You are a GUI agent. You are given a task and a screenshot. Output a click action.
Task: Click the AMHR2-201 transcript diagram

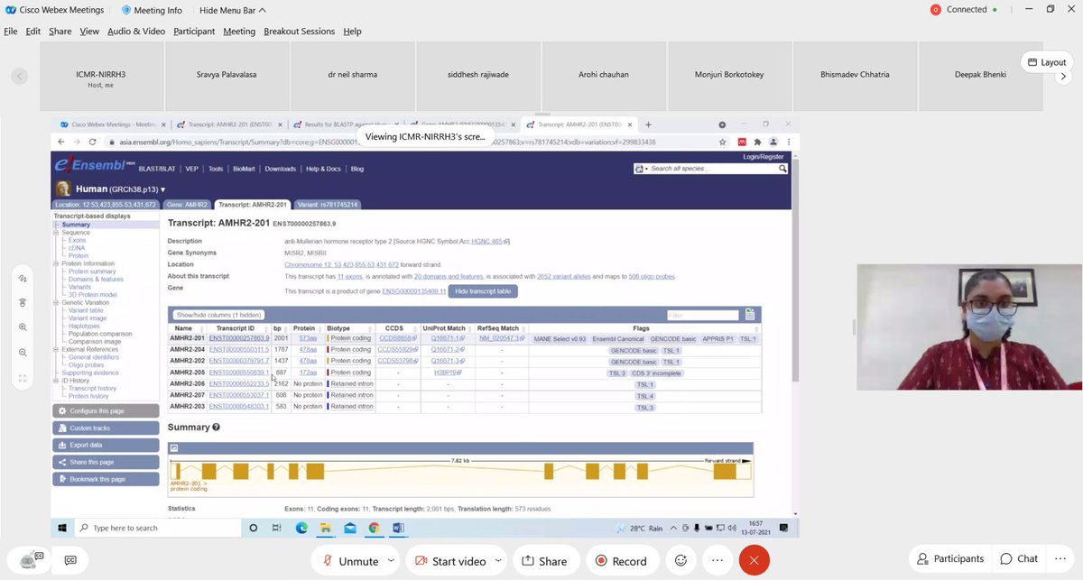point(460,470)
